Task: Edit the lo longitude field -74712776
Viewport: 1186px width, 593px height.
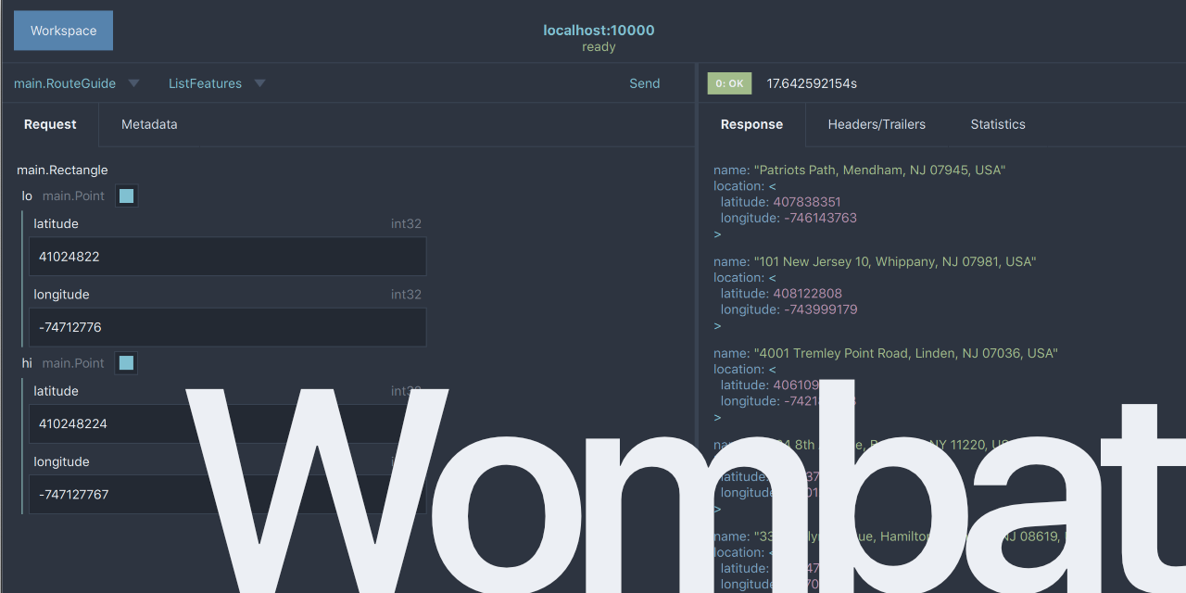Action: tap(228, 327)
